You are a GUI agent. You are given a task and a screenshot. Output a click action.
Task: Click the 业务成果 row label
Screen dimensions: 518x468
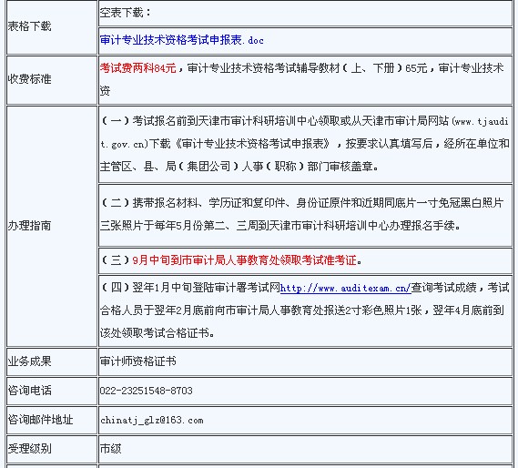29,361
